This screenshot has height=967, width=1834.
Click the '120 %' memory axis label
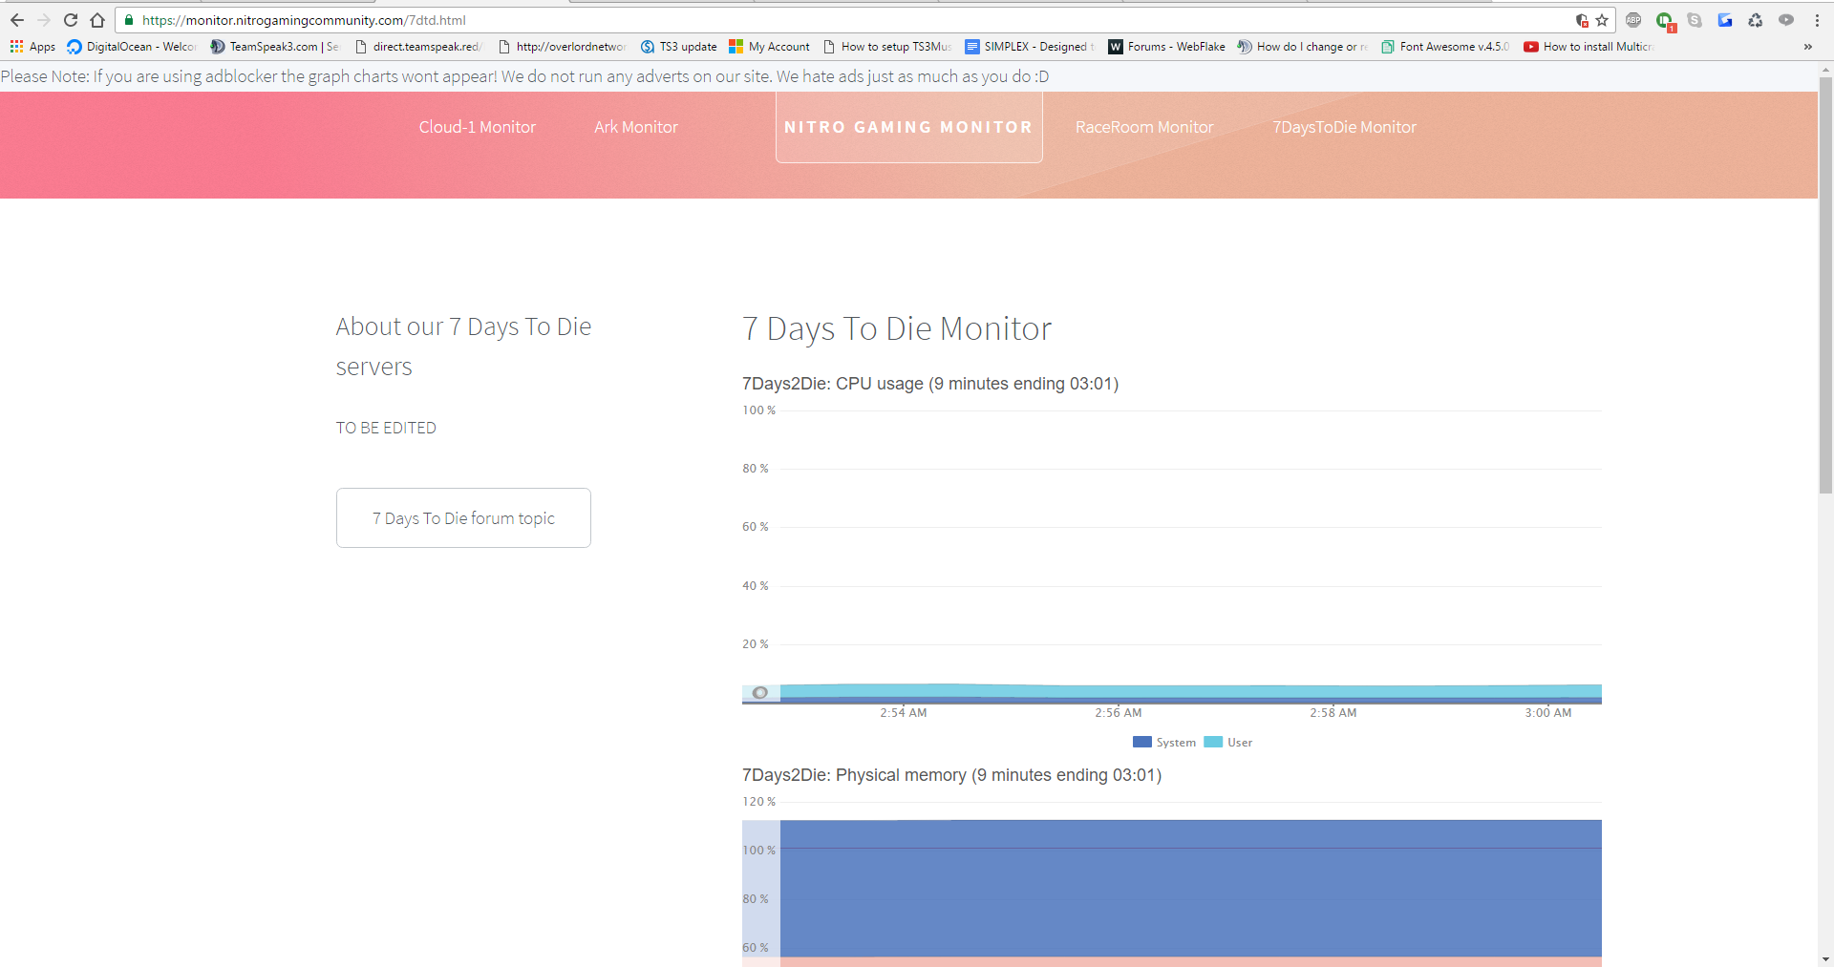(x=759, y=802)
